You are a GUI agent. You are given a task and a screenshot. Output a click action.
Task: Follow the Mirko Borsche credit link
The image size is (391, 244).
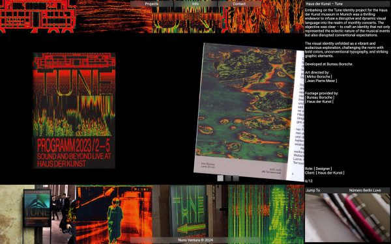(x=318, y=77)
